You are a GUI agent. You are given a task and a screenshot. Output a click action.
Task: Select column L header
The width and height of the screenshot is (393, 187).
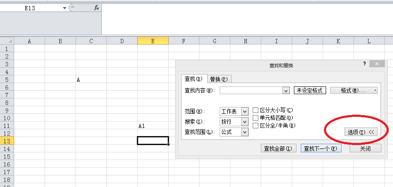[x=369, y=41]
